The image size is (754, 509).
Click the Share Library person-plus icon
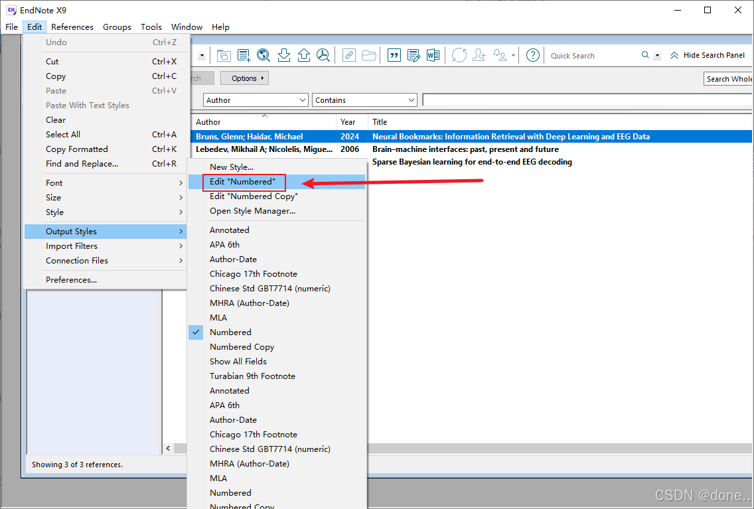click(x=479, y=55)
